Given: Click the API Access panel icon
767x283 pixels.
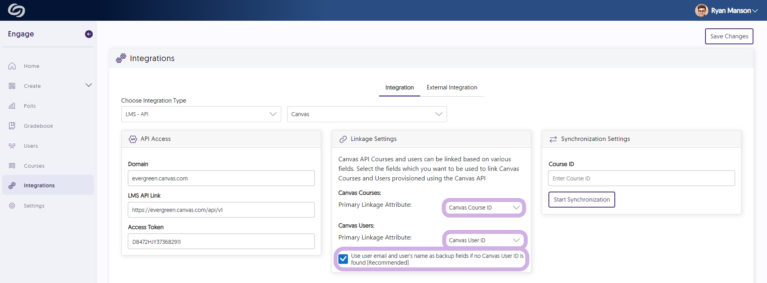Looking at the screenshot, I should click(133, 139).
